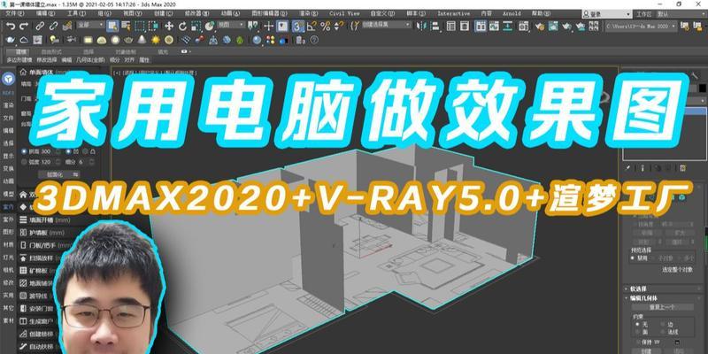Select the 子对象 radio option
Viewport: 708px width, 354px height.
pos(652,258)
